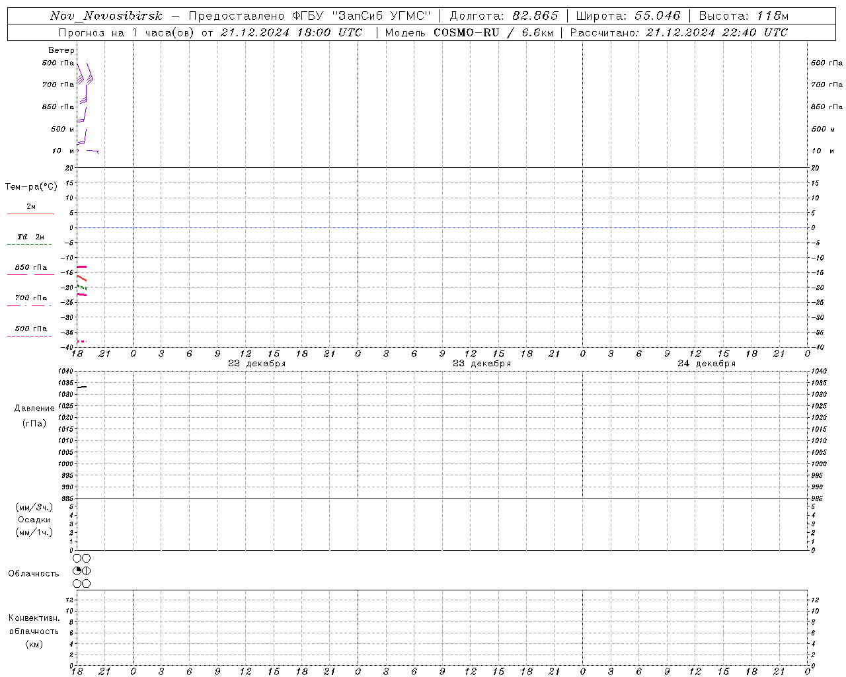Click the (мм/3ч.) precipitation unit label
The width and height of the screenshot is (846, 677).
34,507
